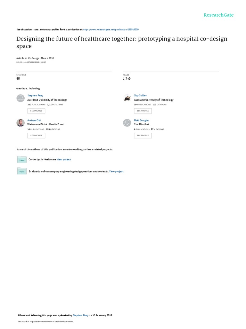Open View project for engineering design practices
The width and height of the screenshot is (246, 329).
[116, 172]
